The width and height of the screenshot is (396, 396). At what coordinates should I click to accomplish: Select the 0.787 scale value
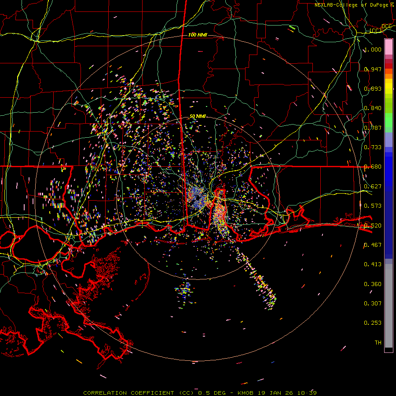(x=373, y=128)
